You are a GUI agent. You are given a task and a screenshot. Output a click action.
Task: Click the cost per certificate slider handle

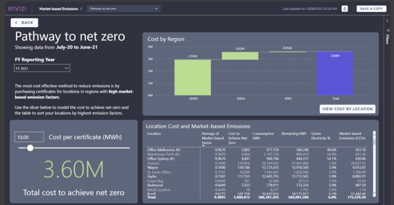[30, 148]
